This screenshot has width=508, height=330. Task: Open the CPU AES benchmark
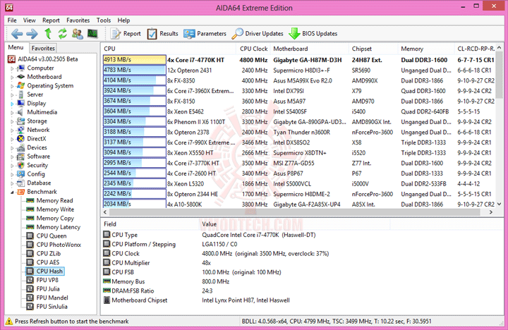(48, 262)
